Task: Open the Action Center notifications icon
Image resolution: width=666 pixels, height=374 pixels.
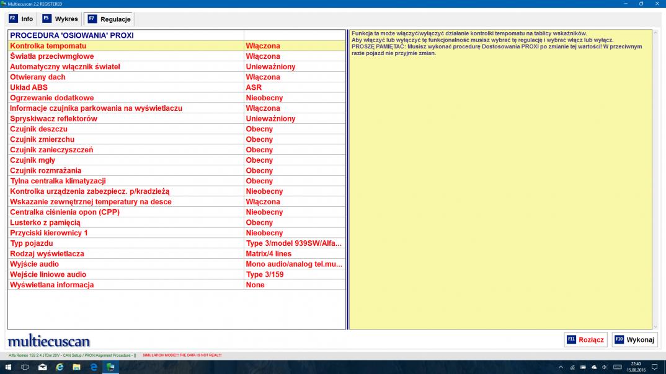Action: [655, 367]
